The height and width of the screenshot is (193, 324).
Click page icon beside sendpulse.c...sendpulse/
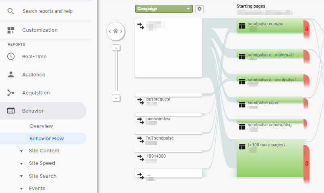pos(242,82)
